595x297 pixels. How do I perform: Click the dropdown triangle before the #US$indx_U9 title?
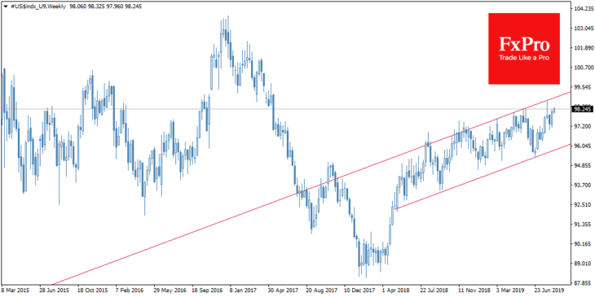click(5, 7)
